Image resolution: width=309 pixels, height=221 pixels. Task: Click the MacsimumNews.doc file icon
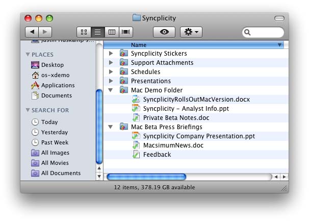(136, 145)
